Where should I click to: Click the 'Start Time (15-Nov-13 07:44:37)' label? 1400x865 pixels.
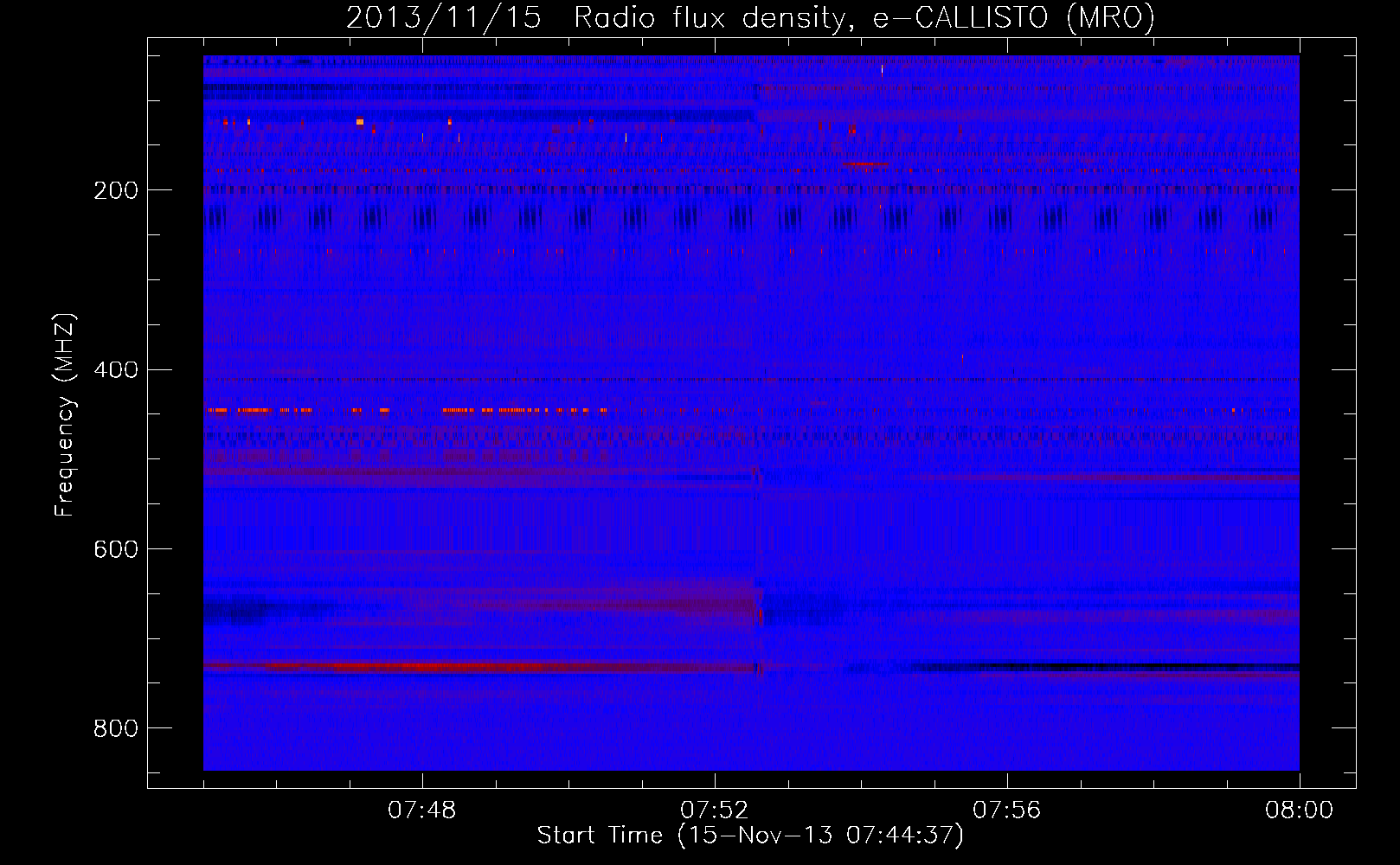(x=750, y=836)
